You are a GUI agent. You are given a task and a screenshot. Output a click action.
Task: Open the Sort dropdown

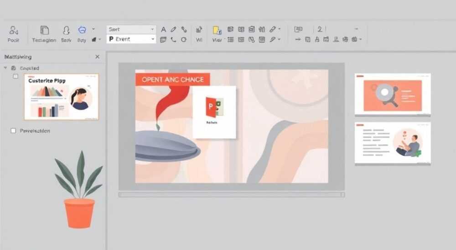[x=131, y=29]
